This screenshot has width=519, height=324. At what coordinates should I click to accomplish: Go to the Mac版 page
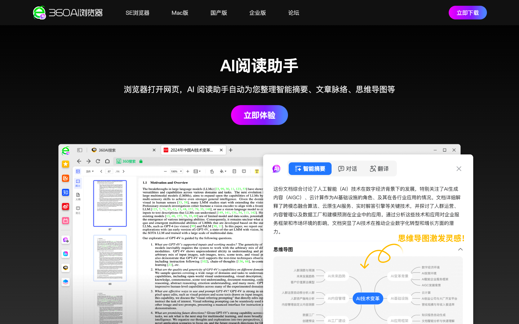tap(180, 13)
